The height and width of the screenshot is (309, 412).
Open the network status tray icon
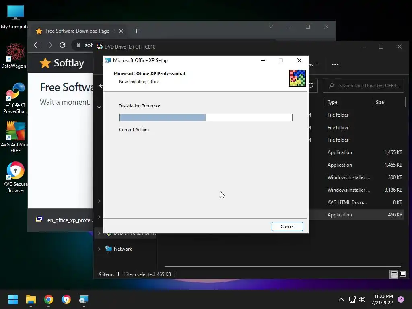(x=352, y=299)
